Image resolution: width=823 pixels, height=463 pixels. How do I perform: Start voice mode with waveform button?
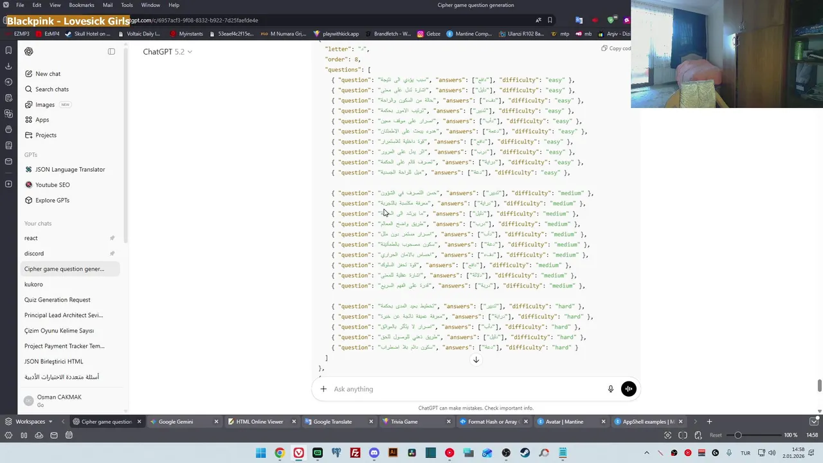pos(629,388)
